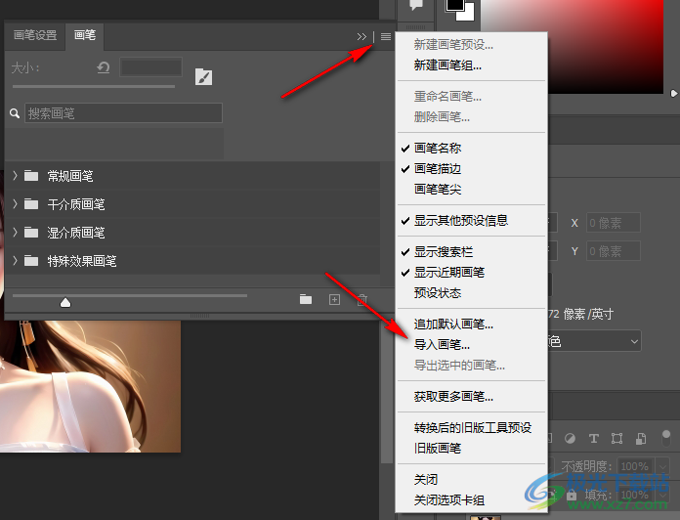Toggle 显示其他预设信息 option
Image resolution: width=680 pixels, height=520 pixels.
(460, 220)
